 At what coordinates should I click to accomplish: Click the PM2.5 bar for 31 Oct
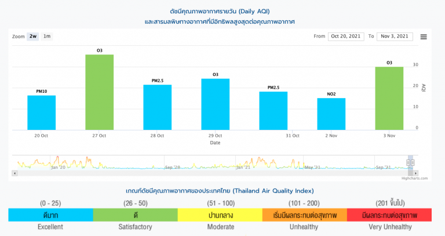point(273,111)
